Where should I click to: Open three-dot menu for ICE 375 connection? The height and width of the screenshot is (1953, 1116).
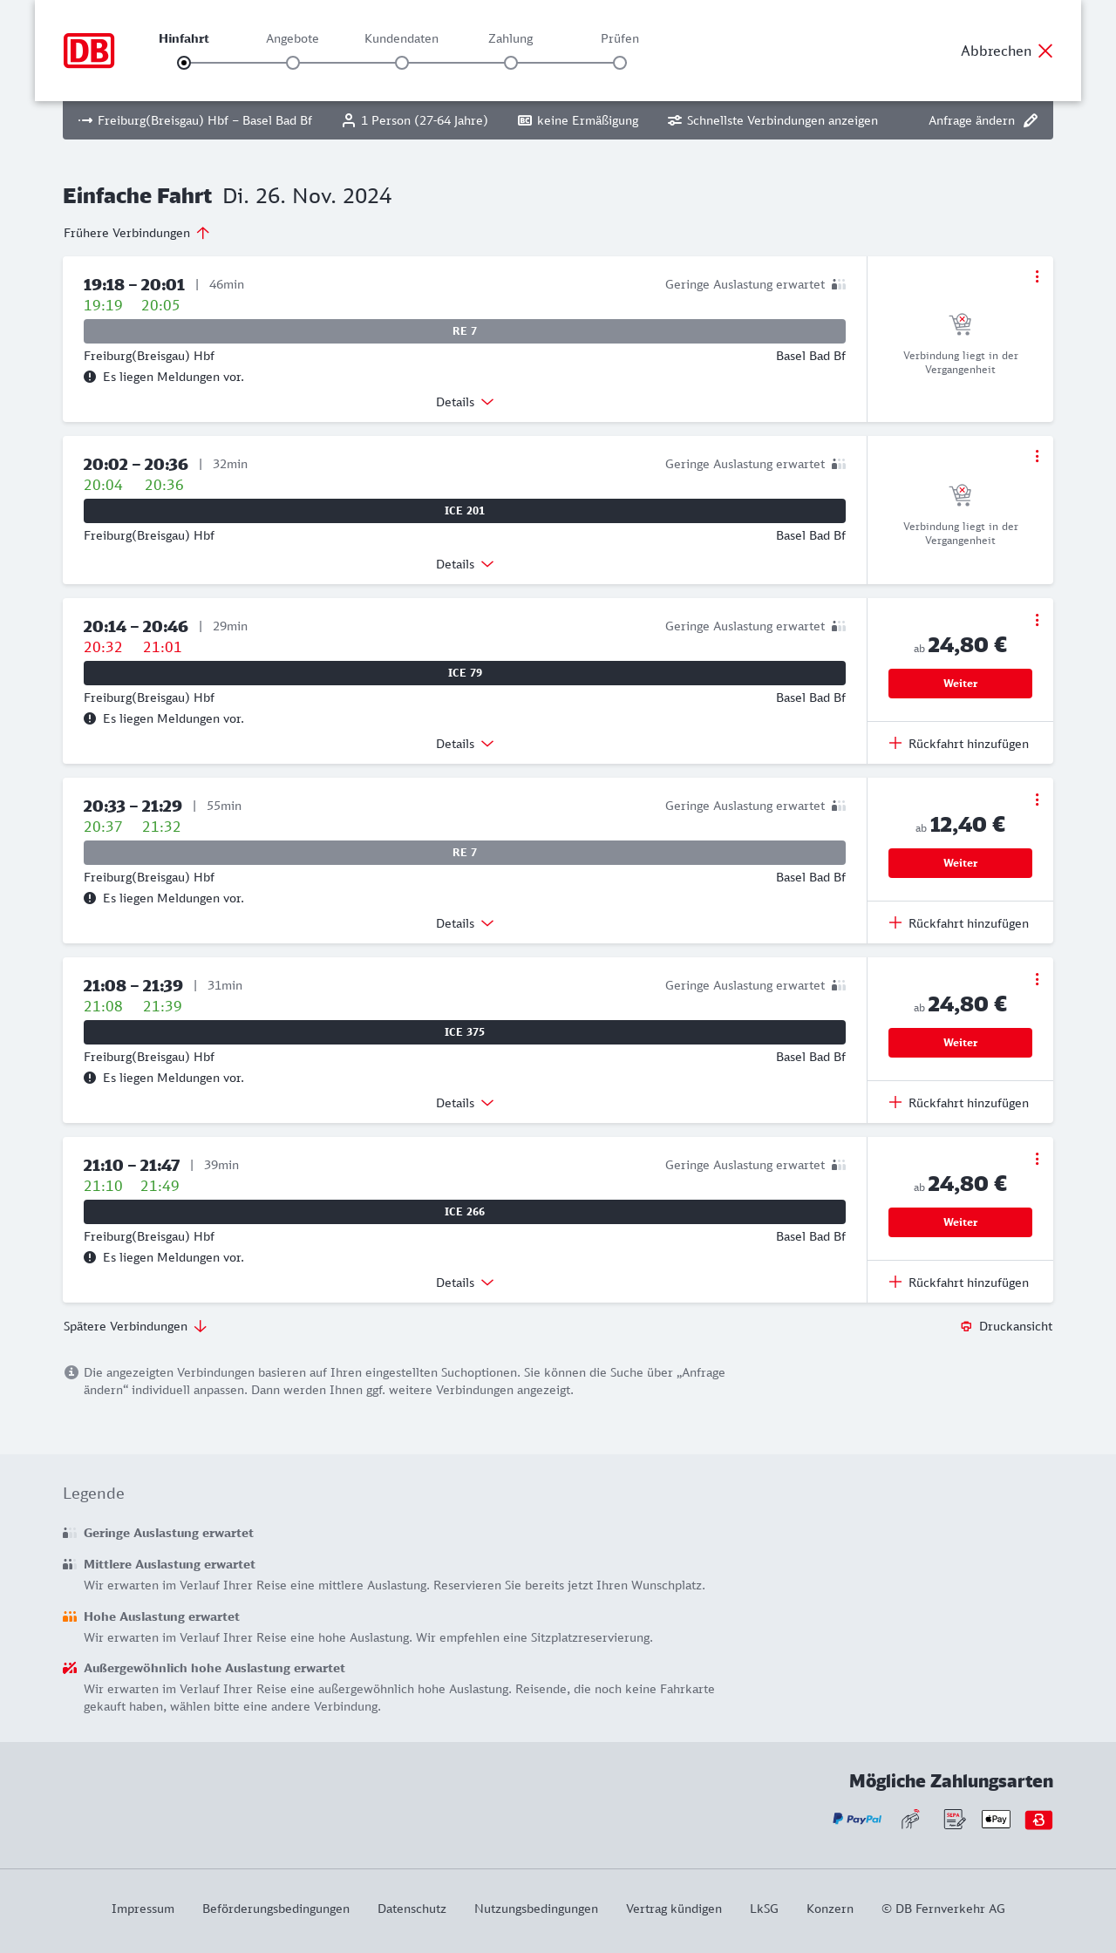[1037, 979]
